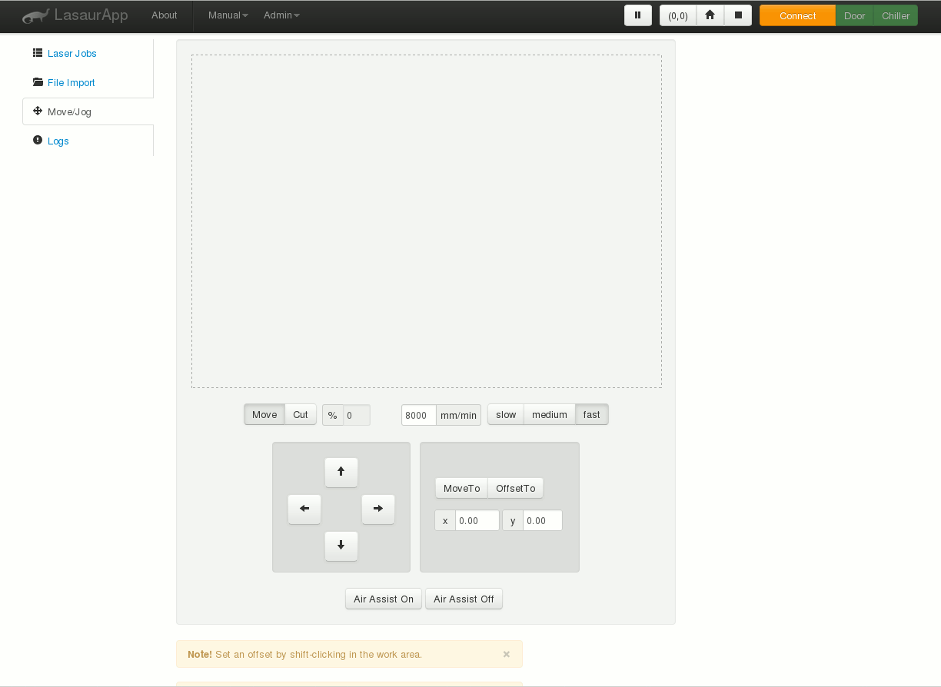
Task: Open the File Import tab
Action: (88, 83)
